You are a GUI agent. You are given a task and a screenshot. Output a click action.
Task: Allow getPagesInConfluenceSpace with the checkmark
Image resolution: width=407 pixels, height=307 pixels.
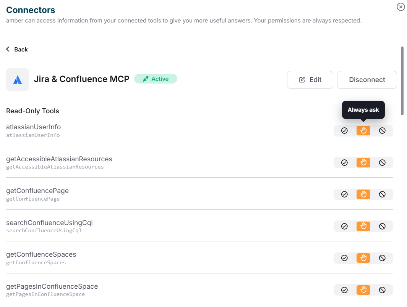[x=344, y=290]
